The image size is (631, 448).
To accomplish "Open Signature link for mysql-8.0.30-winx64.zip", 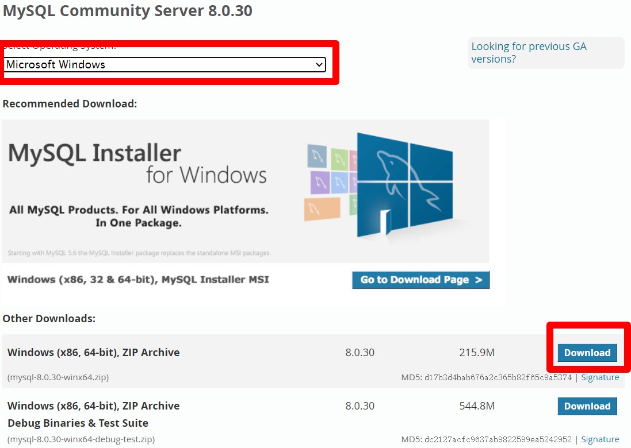I will [600, 377].
